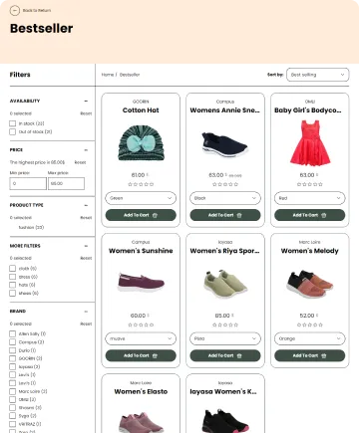The width and height of the screenshot is (359, 433).
Task: Open the orange Melody shoes image
Action: pyautogui.click(x=309, y=284)
